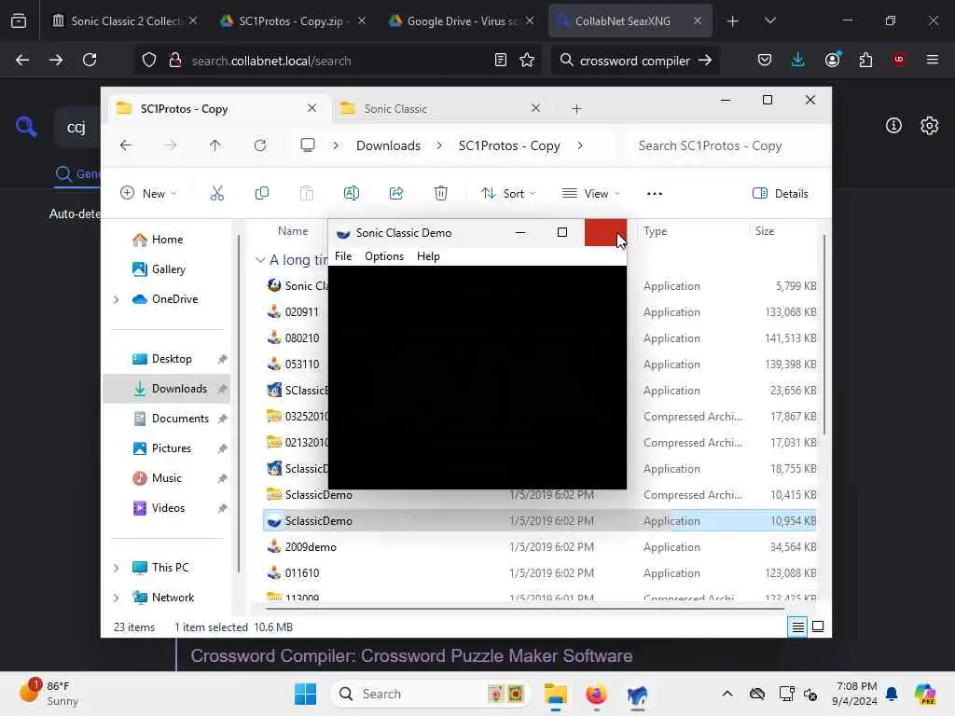
Task: Expand OneDrive in navigation pane
Action: (116, 299)
